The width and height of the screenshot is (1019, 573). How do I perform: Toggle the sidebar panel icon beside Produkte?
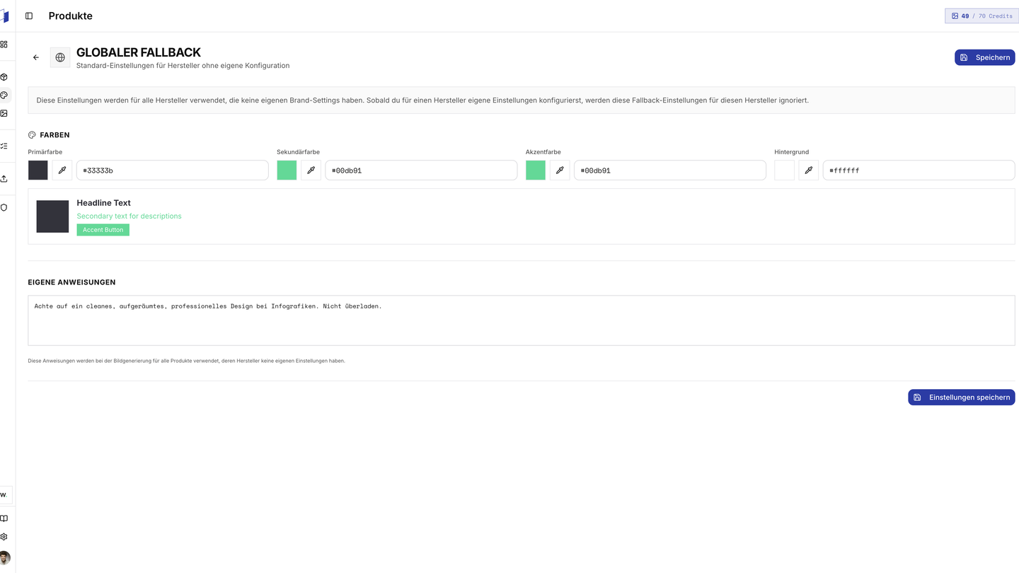pyautogui.click(x=29, y=16)
